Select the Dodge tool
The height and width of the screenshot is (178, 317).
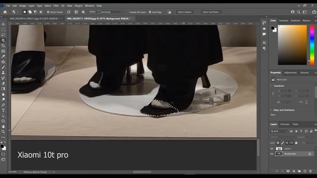[x=3, y=99]
